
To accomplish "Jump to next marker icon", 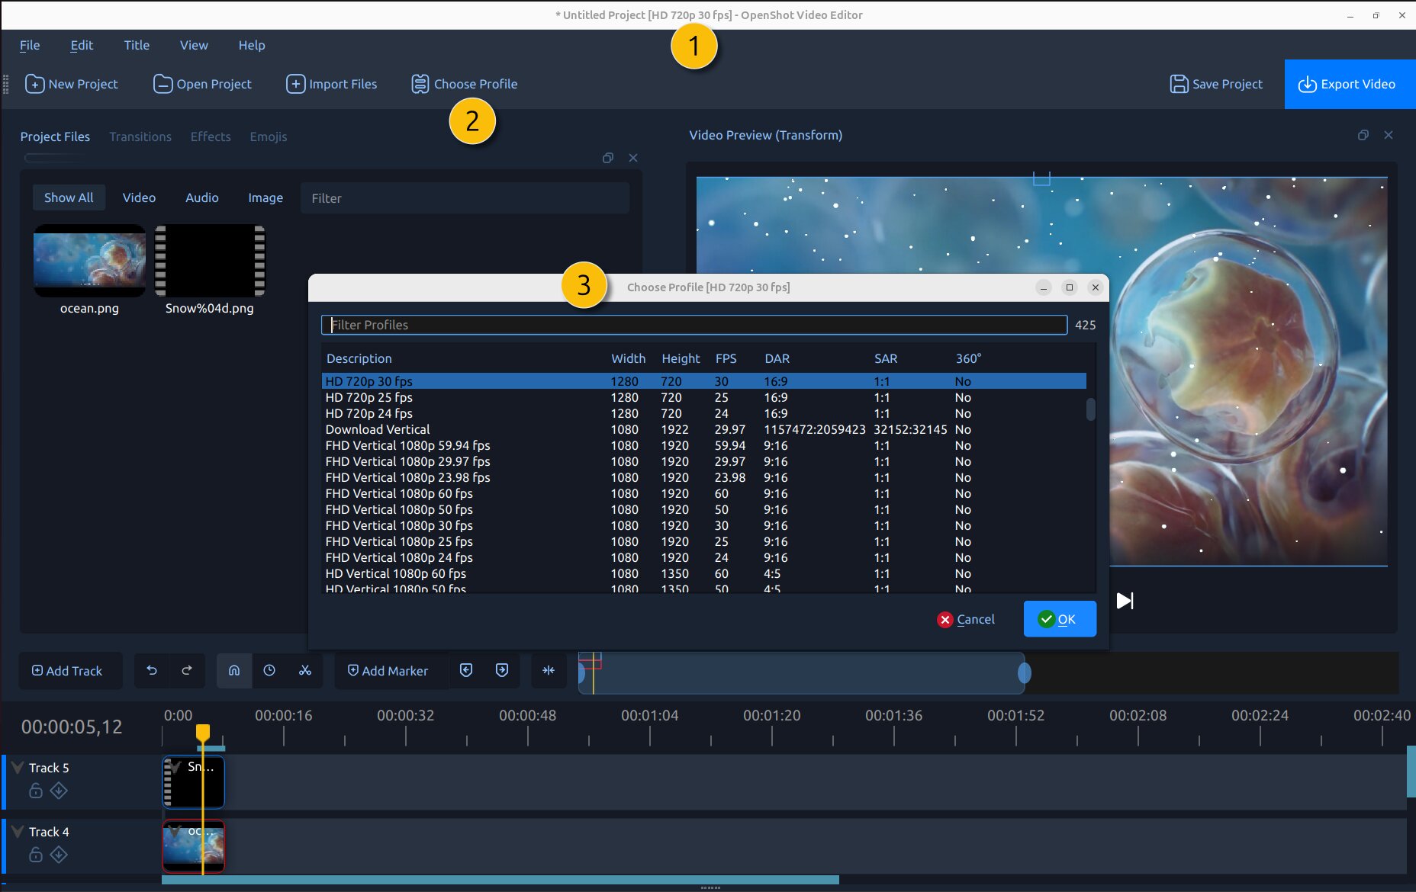I will 502,670.
